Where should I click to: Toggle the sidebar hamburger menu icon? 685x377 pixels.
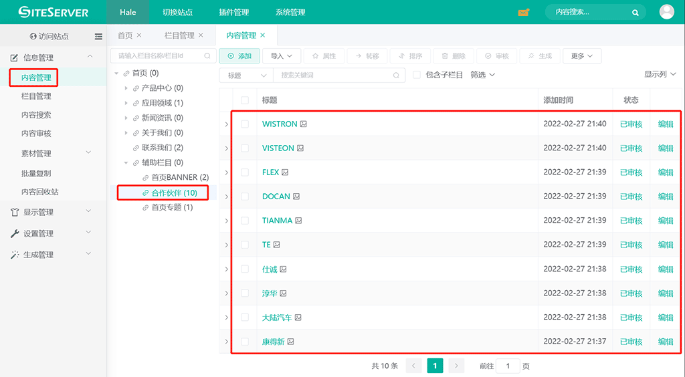pos(98,37)
